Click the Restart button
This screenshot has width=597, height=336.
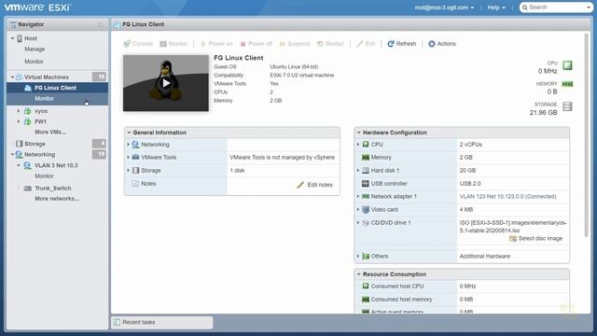coord(330,44)
